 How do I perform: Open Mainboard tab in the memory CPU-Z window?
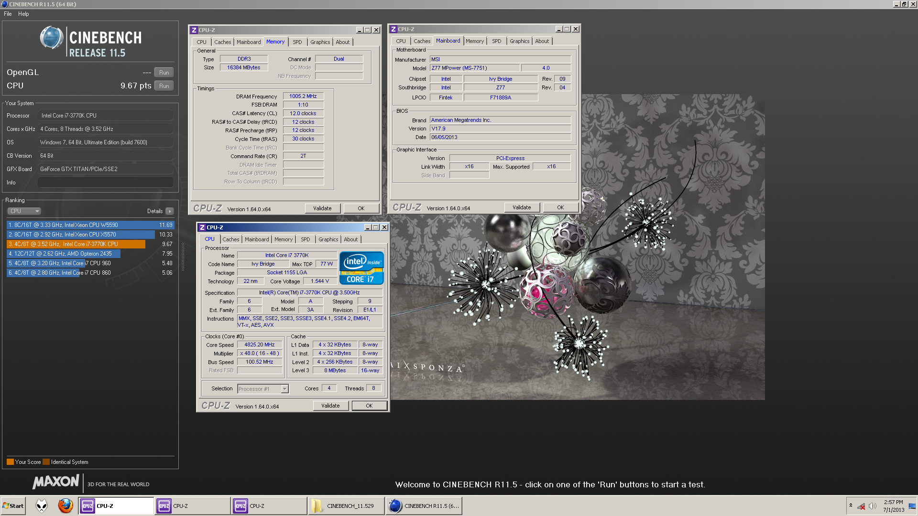point(249,42)
